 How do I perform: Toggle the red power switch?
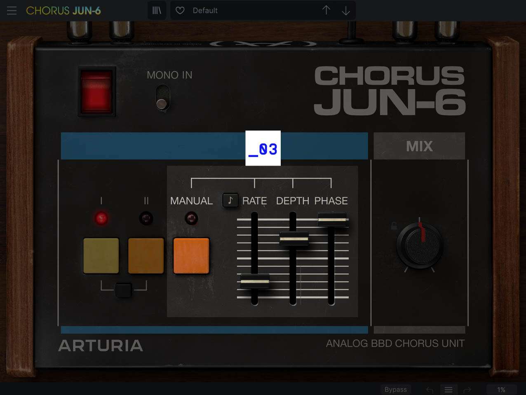click(96, 91)
